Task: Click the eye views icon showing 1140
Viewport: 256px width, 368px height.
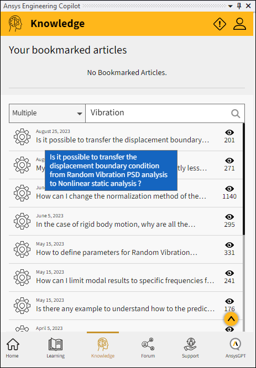Action: (x=229, y=189)
